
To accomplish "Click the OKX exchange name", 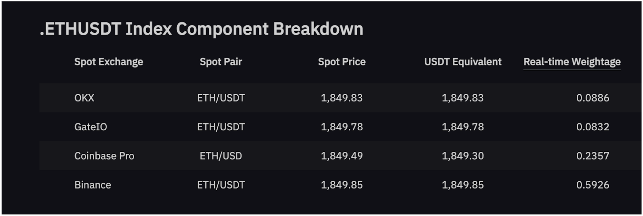I will 84,98.
